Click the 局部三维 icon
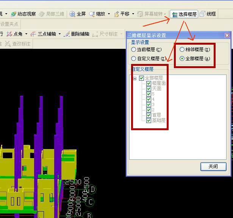Viewport: 233px width, 218px height. click(42, 14)
